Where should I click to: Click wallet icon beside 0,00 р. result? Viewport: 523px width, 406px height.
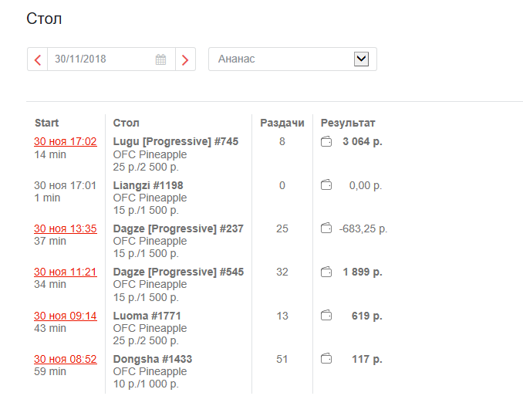tap(327, 185)
